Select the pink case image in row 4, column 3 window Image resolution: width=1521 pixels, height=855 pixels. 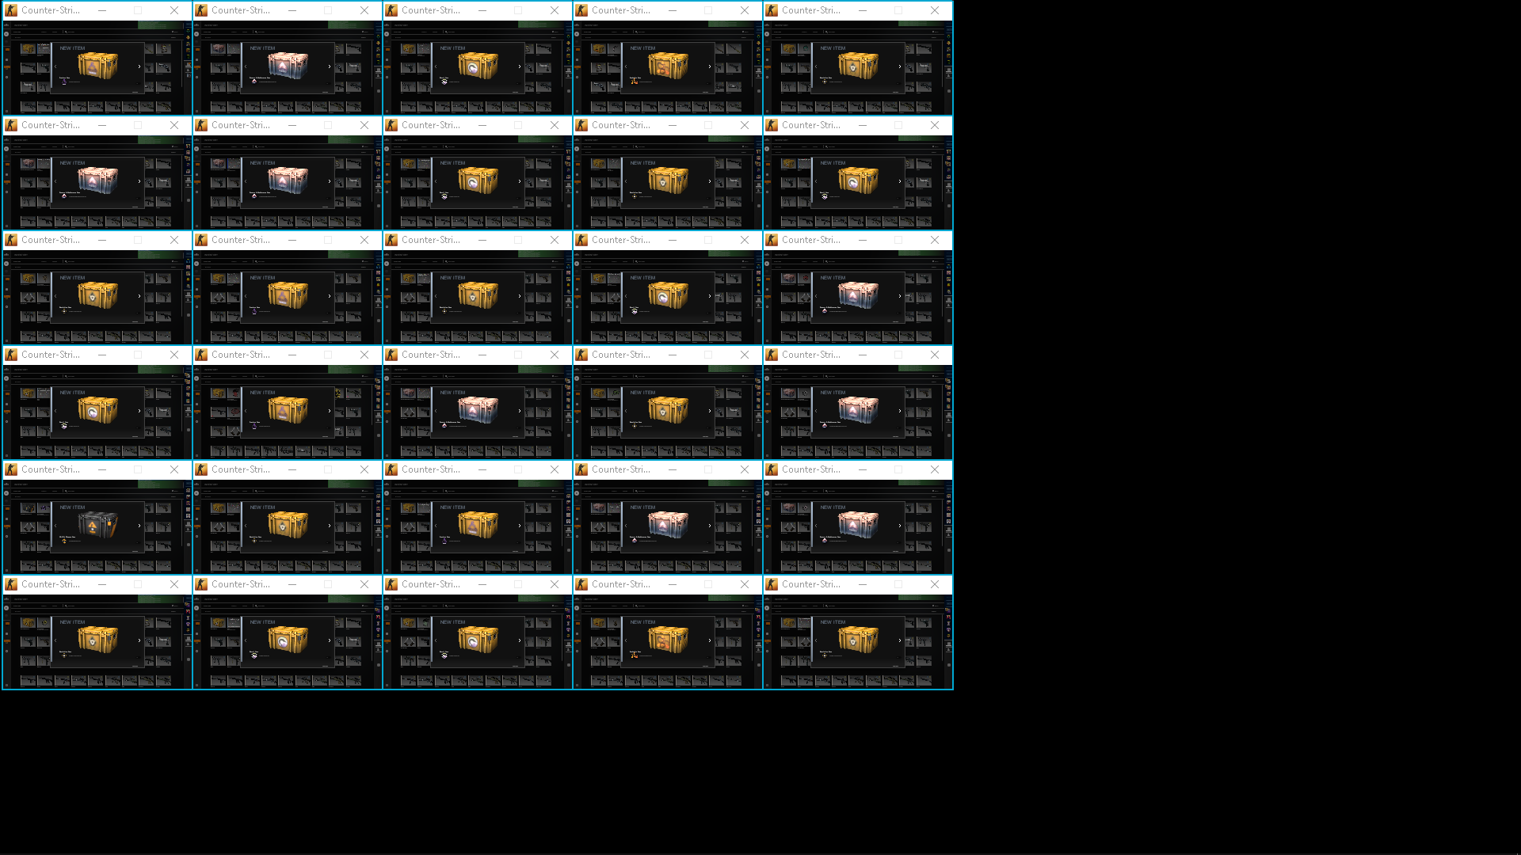pyautogui.click(x=478, y=410)
